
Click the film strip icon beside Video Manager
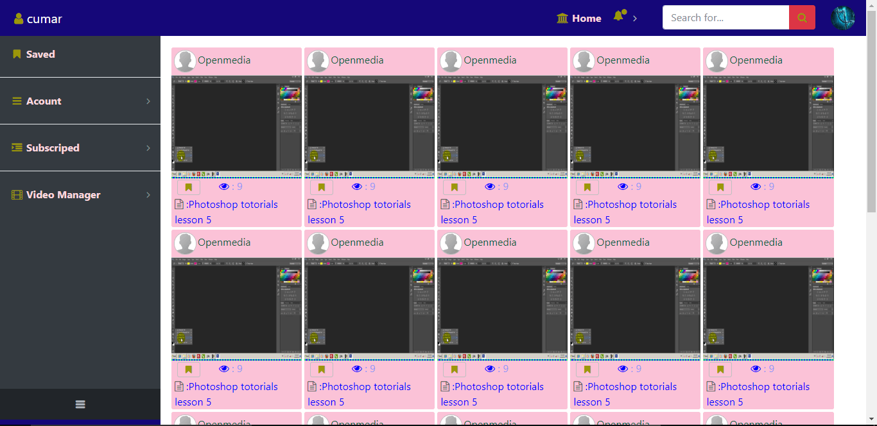click(17, 195)
